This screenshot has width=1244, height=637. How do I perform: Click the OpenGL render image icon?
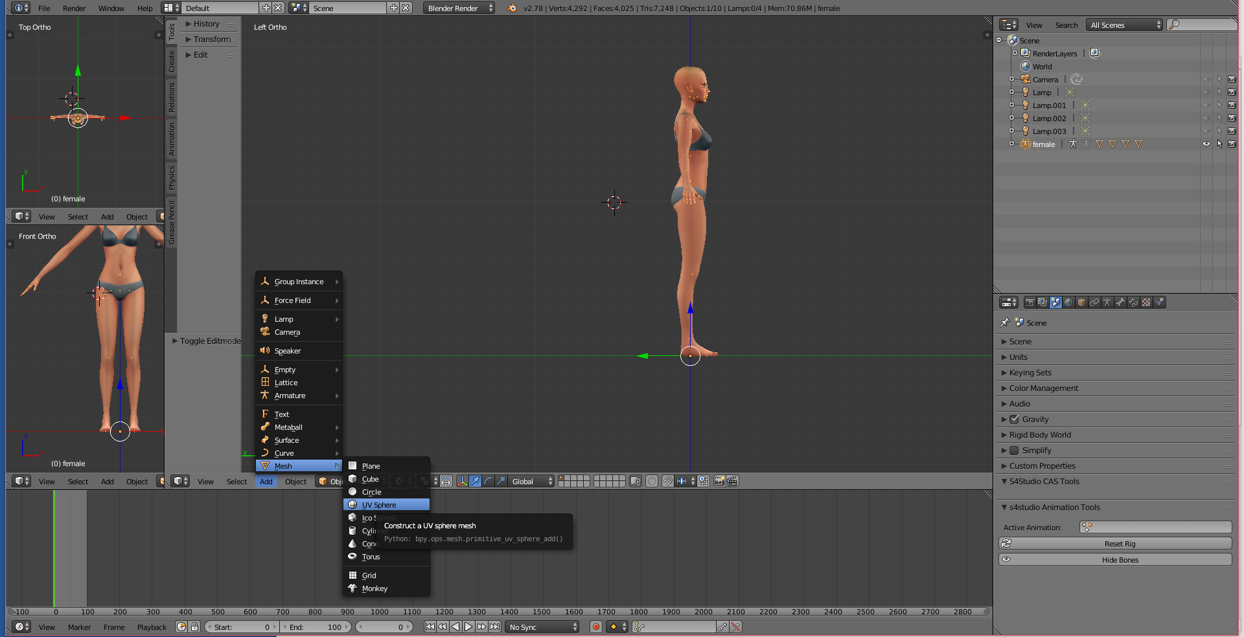pos(719,481)
